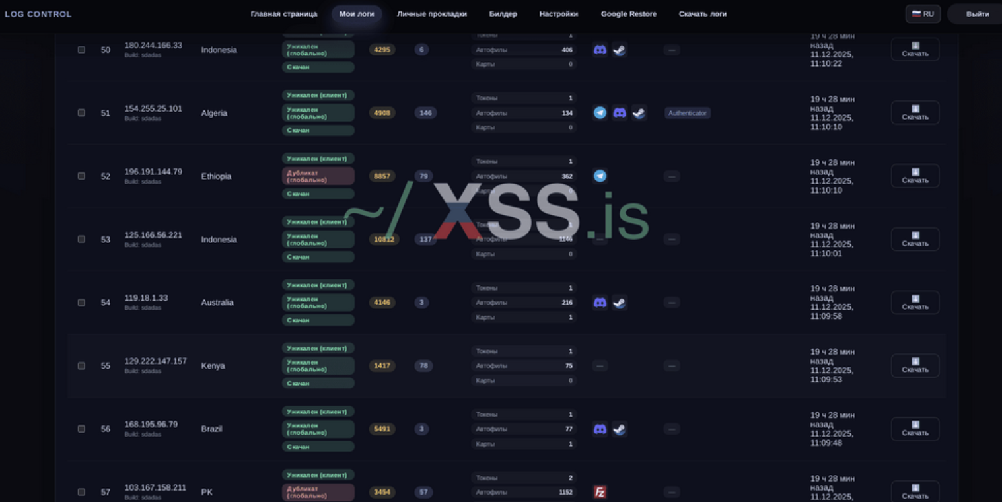Open the RU language selector
Viewport: 1002px width, 502px height.
point(923,14)
